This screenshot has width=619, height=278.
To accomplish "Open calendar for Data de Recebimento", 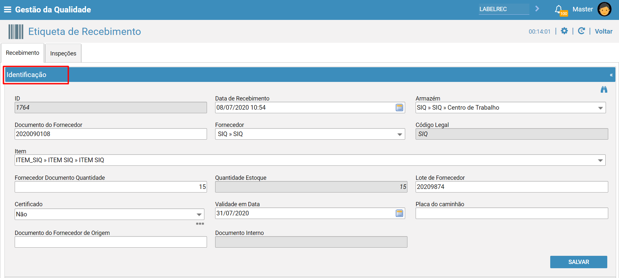I will pyautogui.click(x=399, y=108).
